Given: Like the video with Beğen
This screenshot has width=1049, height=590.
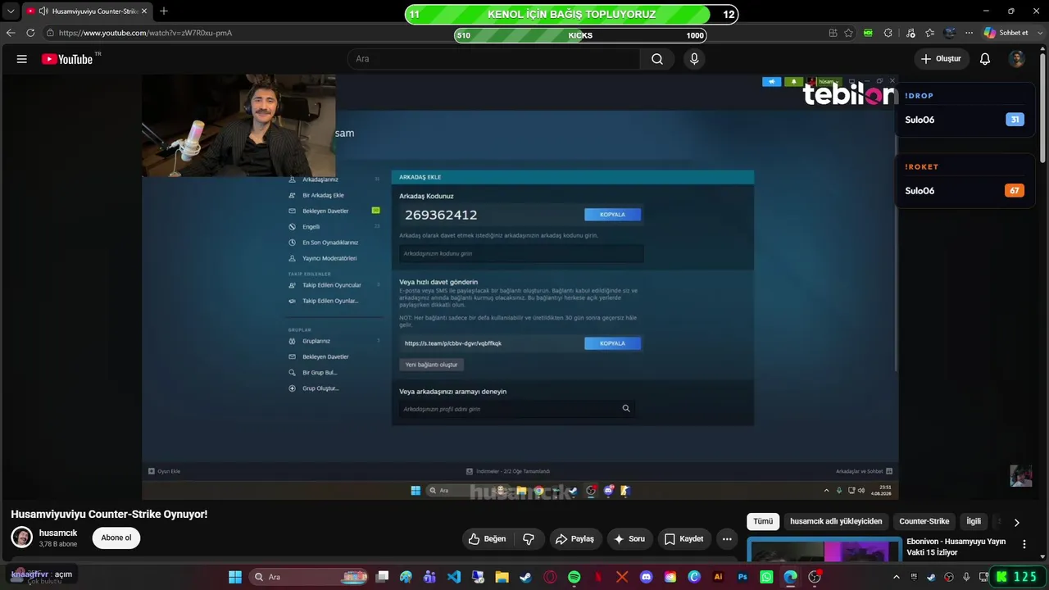Looking at the screenshot, I should [x=487, y=538].
